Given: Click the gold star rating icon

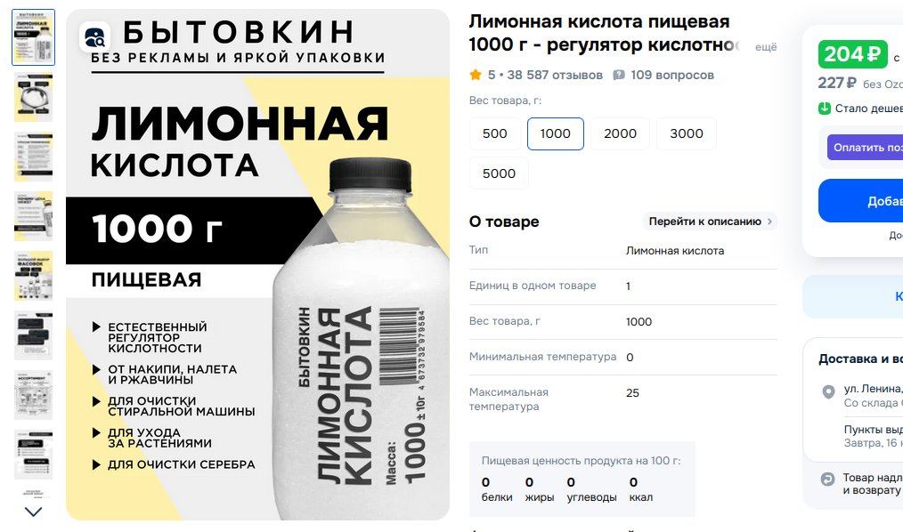Looking at the screenshot, I should (476, 75).
